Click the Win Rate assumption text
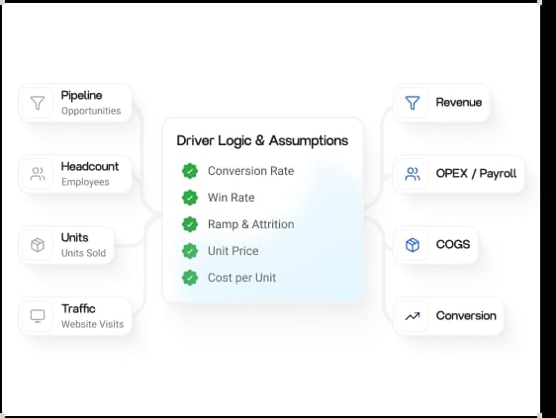Screen dimensions: 556x418 (x=232, y=198)
